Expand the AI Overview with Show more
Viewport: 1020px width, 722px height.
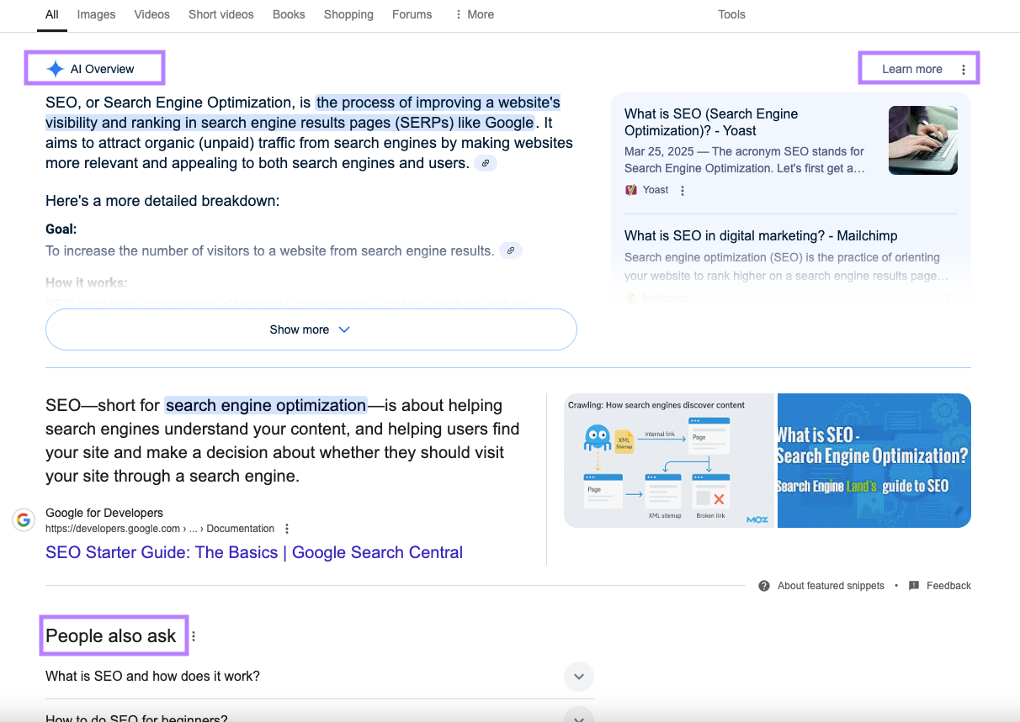tap(311, 329)
